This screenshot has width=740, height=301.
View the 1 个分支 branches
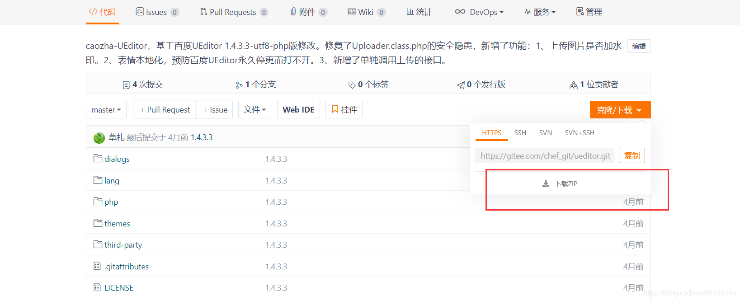pyautogui.click(x=255, y=85)
